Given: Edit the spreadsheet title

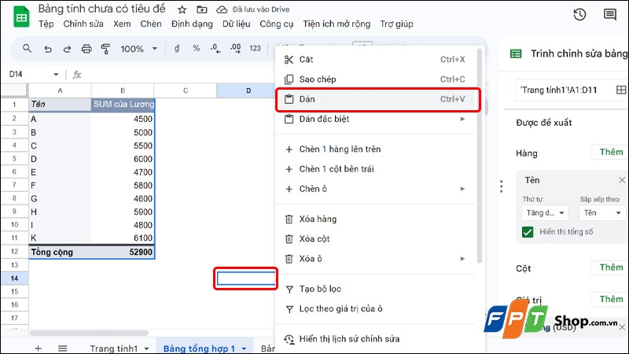Looking at the screenshot, I should [x=102, y=9].
